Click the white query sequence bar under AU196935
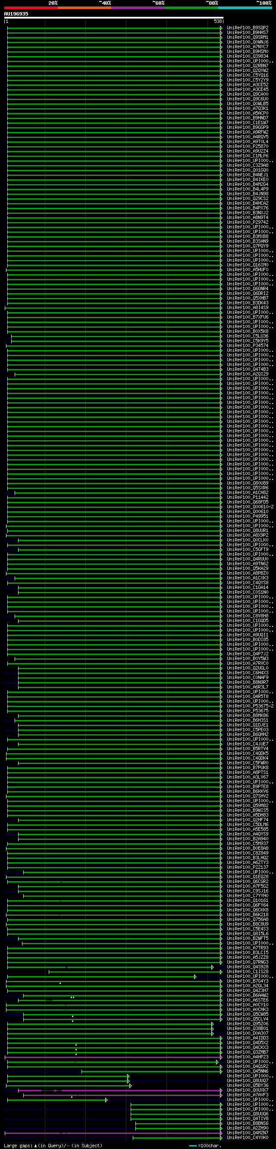 click(x=114, y=18)
